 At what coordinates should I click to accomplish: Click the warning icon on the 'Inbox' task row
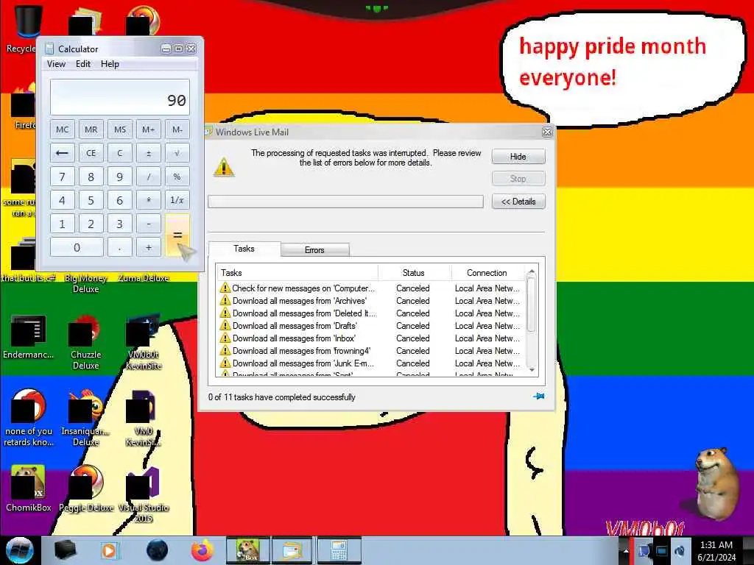[x=225, y=338]
